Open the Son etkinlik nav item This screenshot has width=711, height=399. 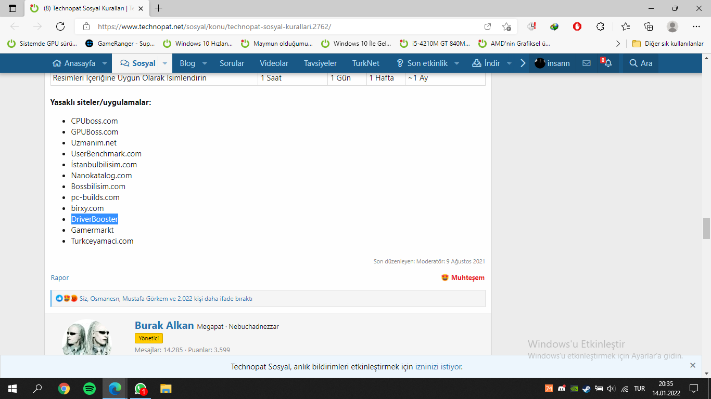point(422,63)
